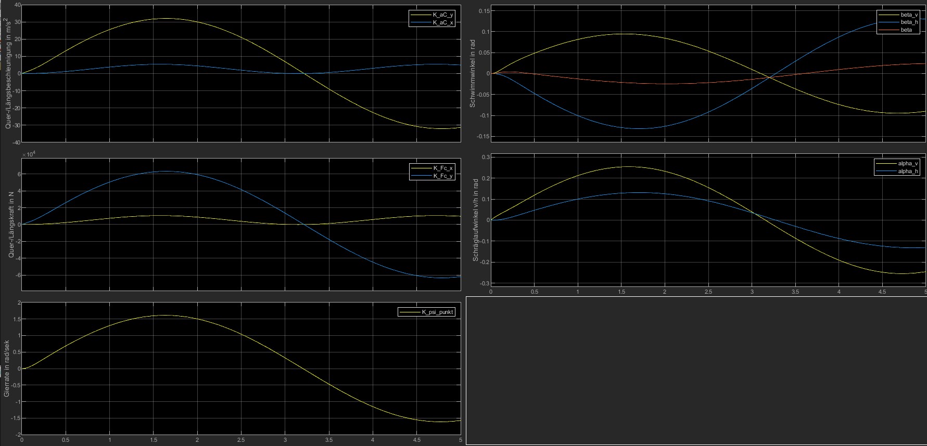
Task: Click the ×10^4 exponent above force plot
Action: point(30,155)
